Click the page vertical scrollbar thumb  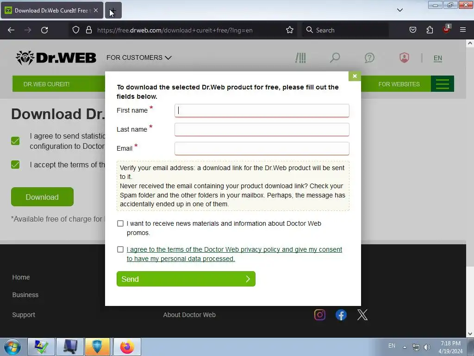pos(470,157)
